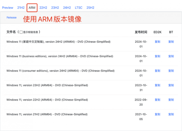The width and height of the screenshot is (182, 131).
Task: Copy BT link for version 21H2 ARM64
Action: 171,114
